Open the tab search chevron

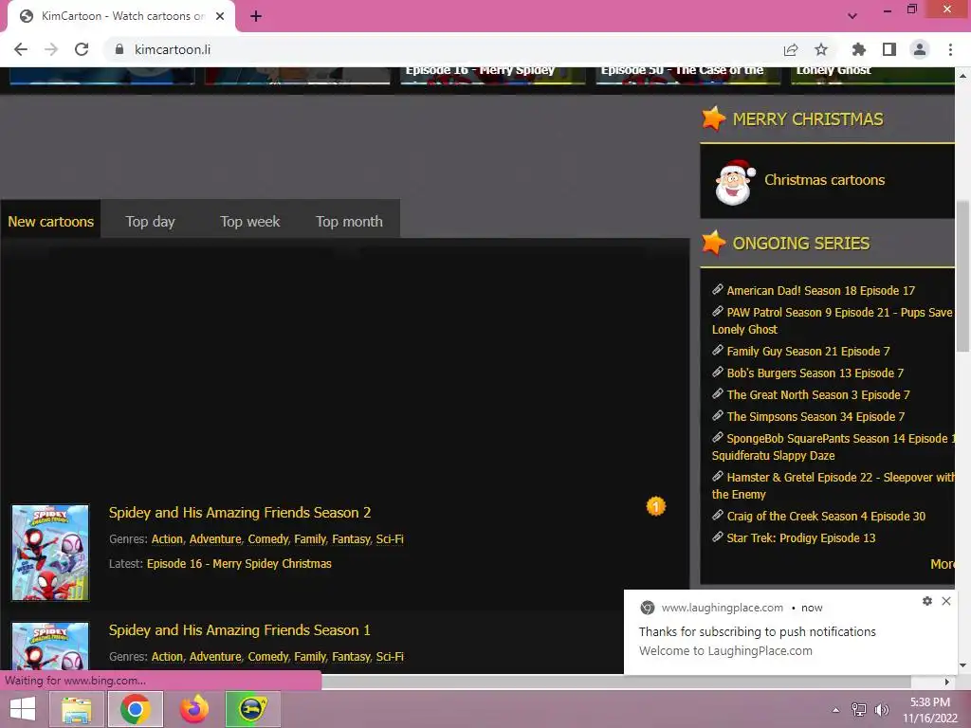pos(852,16)
